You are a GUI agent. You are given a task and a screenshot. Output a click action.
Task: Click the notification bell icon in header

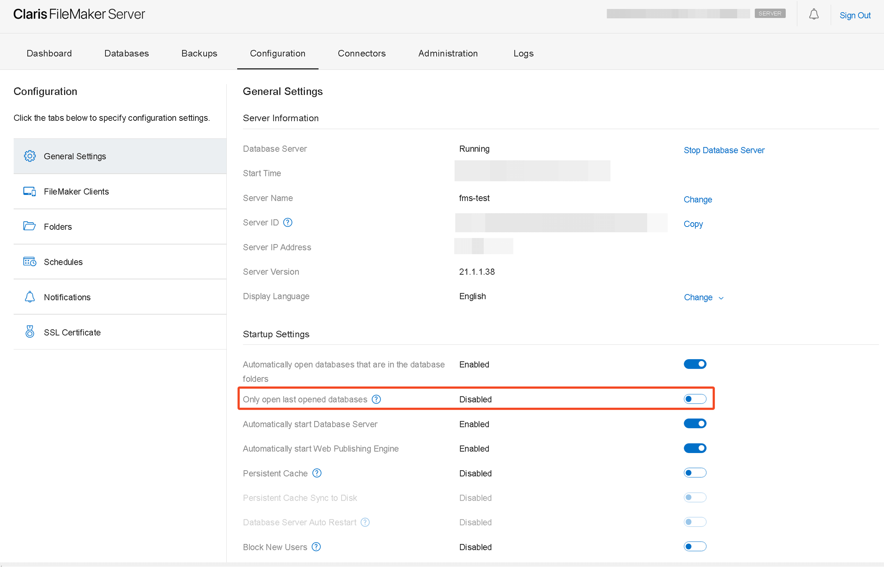click(x=814, y=15)
